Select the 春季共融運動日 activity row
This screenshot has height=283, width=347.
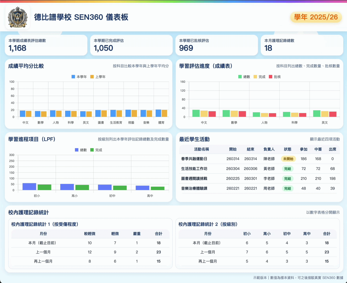[x=194, y=159]
